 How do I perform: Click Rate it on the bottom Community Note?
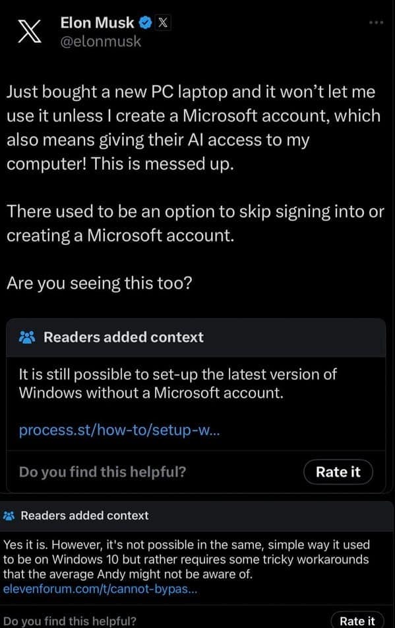357,621
